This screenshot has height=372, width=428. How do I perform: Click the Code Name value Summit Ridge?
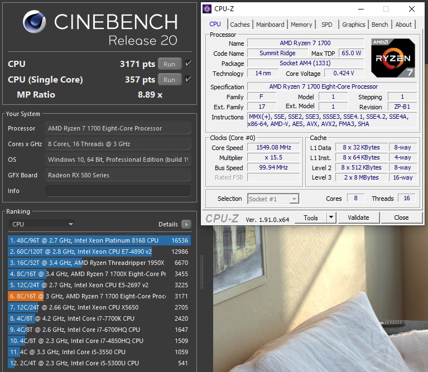277,53
